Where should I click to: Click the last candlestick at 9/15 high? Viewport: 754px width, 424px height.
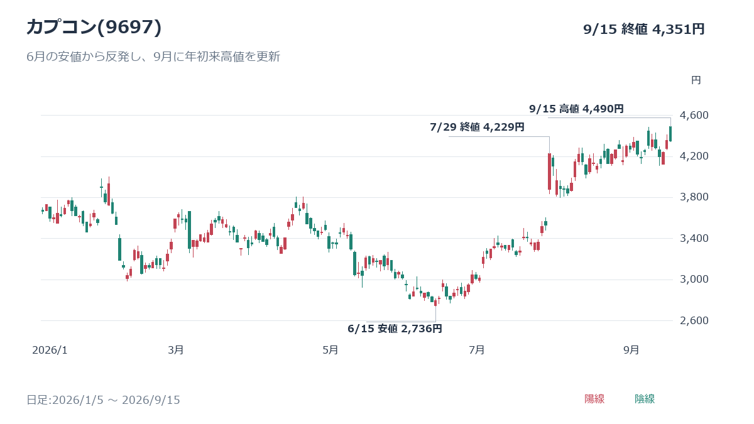point(670,133)
